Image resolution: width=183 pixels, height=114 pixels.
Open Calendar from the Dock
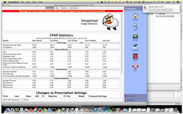(x=86, y=110)
